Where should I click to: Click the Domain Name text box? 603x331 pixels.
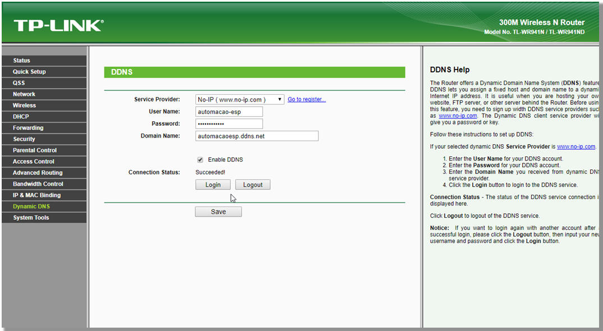(257, 136)
